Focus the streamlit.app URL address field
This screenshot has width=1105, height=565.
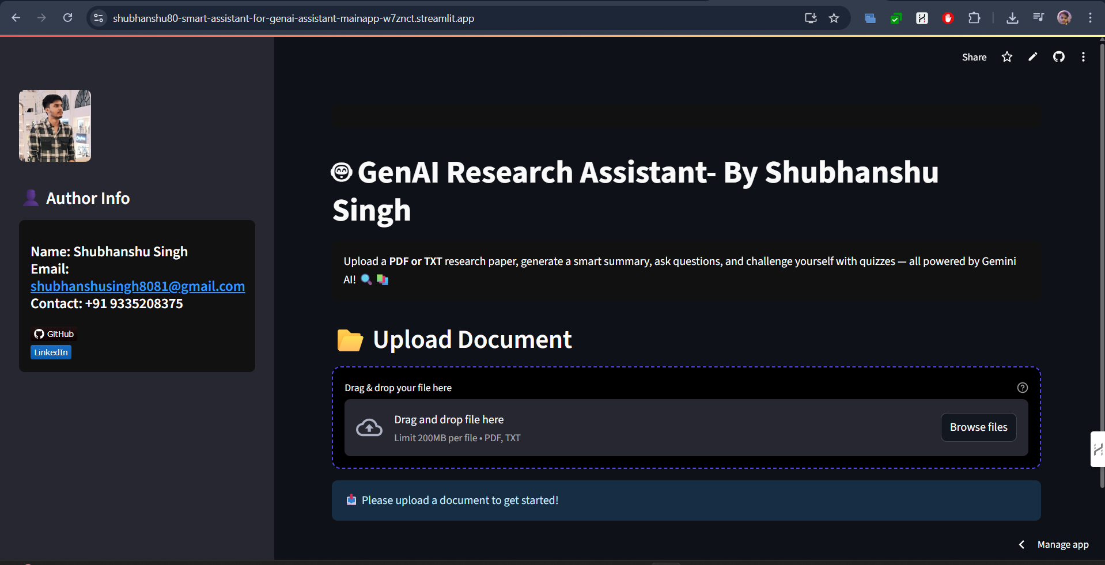(293, 18)
